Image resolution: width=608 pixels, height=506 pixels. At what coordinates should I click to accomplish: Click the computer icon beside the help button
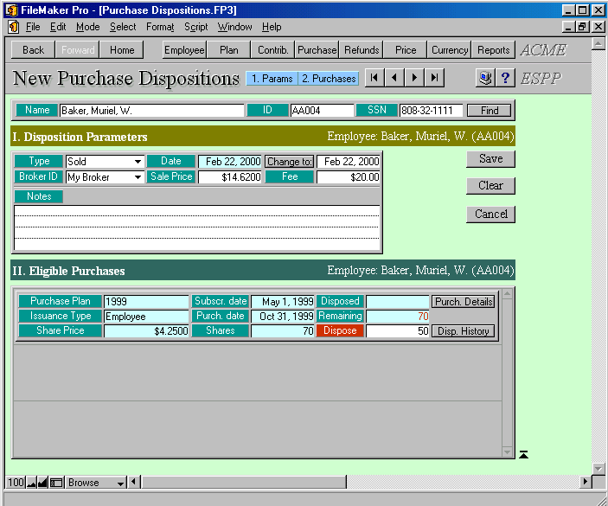click(485, 78)
